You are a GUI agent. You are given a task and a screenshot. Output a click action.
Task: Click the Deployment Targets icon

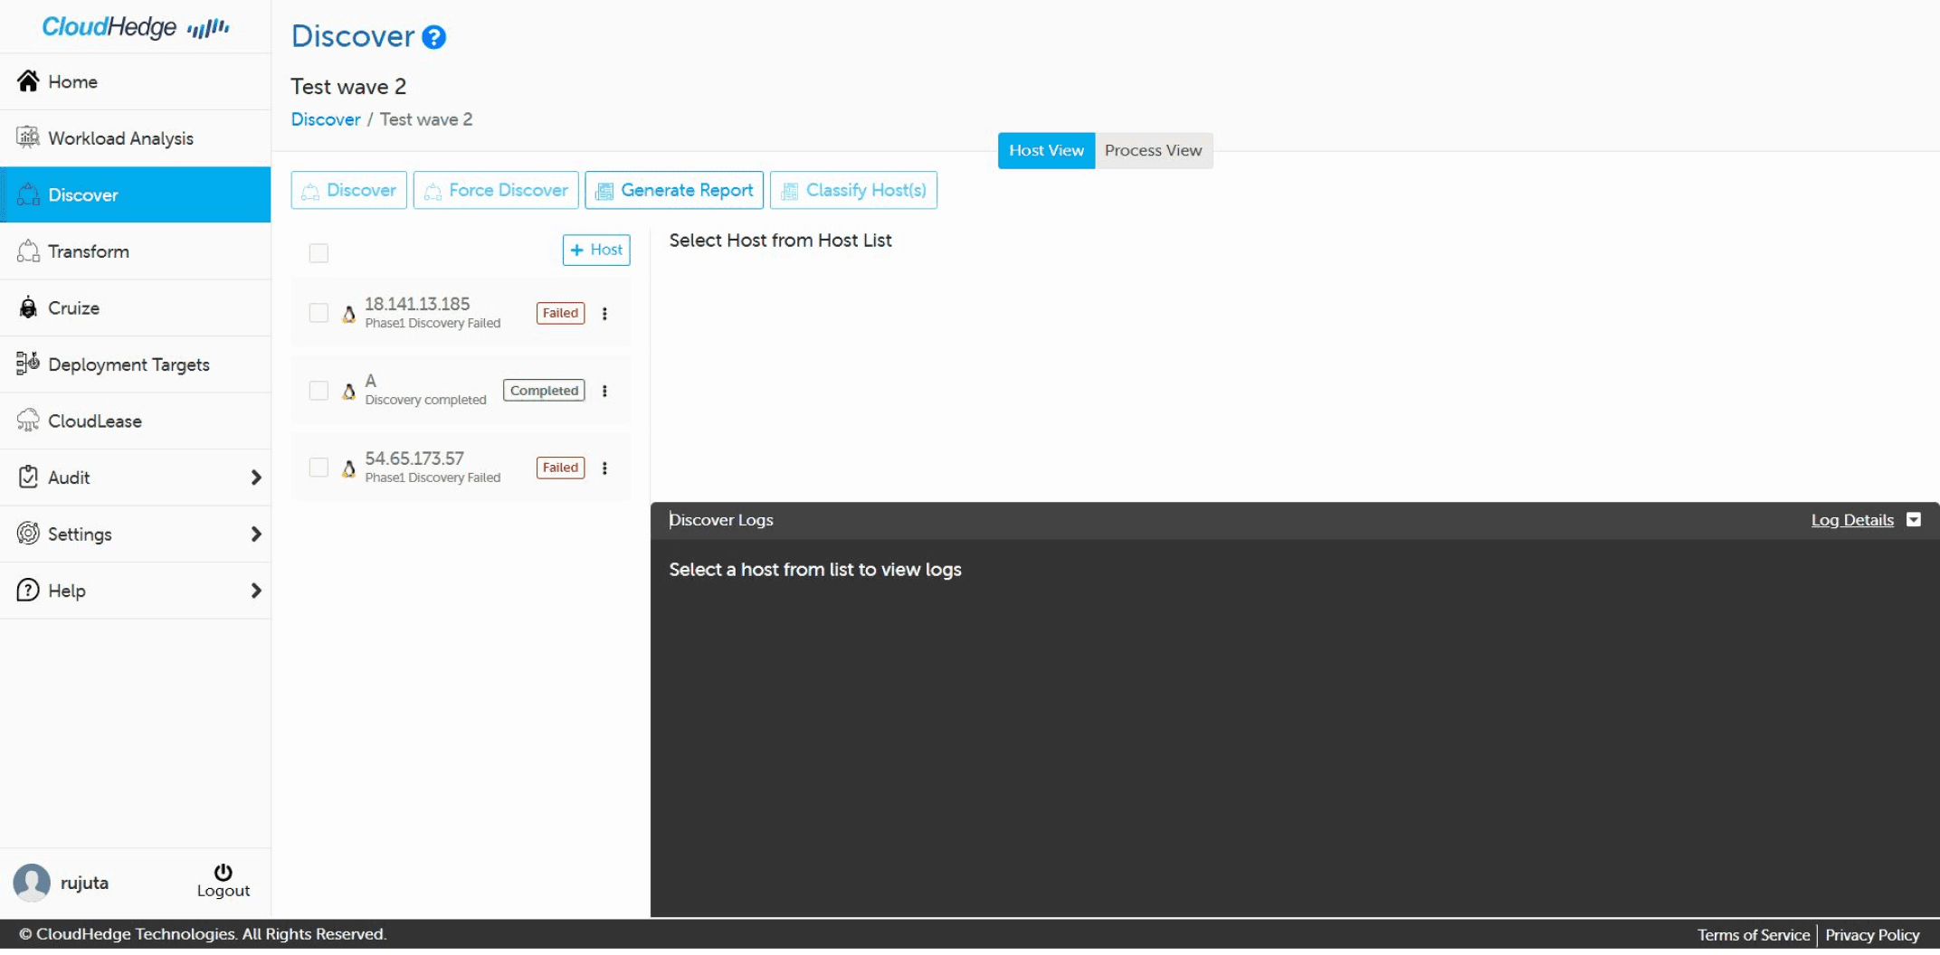pyautogui.click(x=28, y=364)
